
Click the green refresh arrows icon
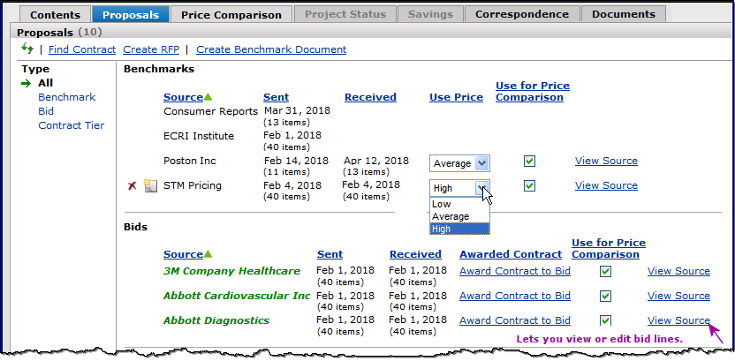(x=27, y=49)
